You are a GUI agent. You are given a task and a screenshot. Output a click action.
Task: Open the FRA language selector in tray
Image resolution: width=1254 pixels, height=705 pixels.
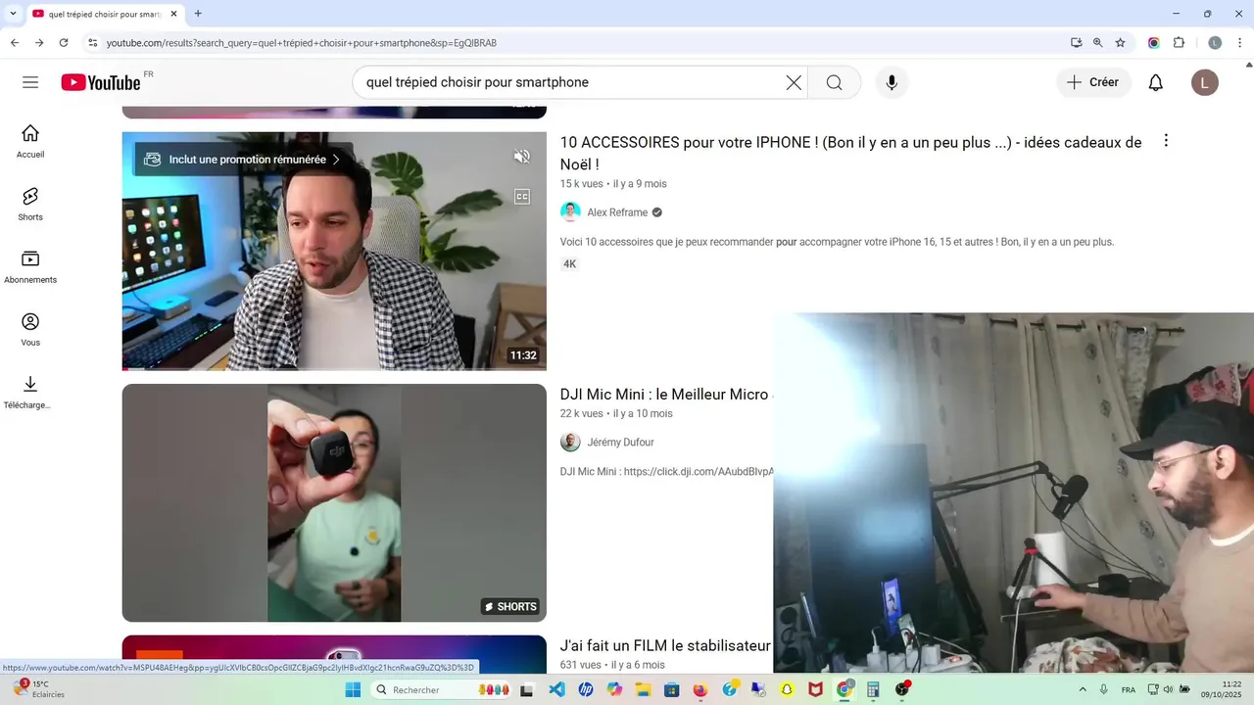click(x=1129, y=689)
